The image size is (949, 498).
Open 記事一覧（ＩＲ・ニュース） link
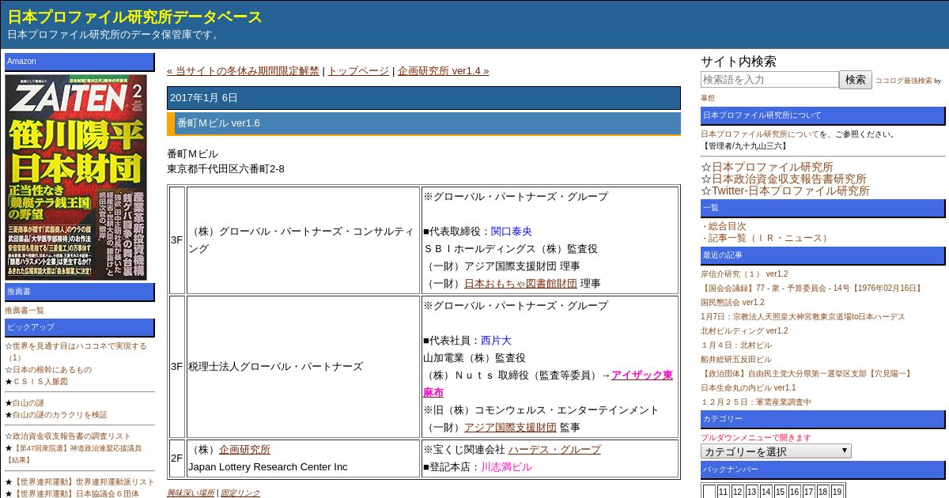[769, 238]
